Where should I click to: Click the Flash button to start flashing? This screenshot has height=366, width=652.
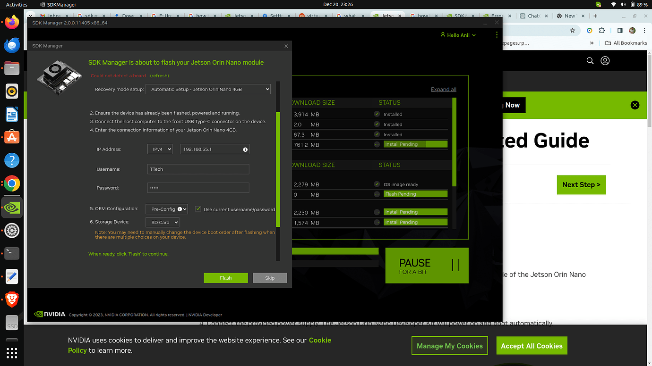click(x=225, y=277)
